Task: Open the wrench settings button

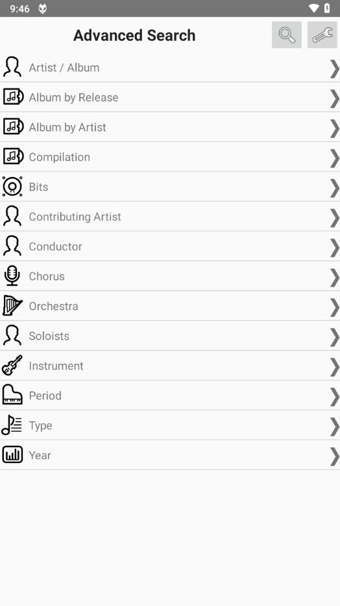Action: 322,34
